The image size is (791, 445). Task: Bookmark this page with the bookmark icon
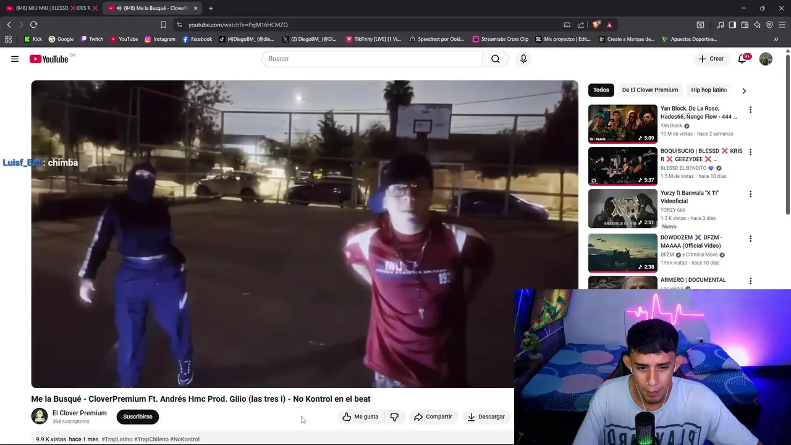(163, 25)
